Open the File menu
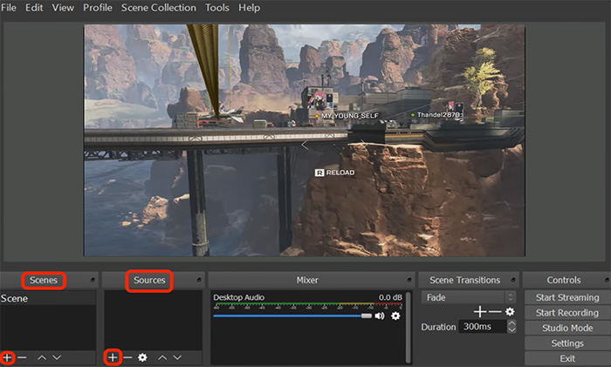The width and height of the screenshot is (611, 367). pyautogui.click(x=9, y=7)
